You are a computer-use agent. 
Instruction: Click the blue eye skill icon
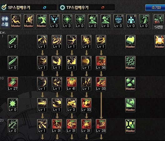click(118, 21)
